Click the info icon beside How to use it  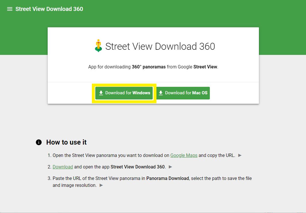click(39, 142)
